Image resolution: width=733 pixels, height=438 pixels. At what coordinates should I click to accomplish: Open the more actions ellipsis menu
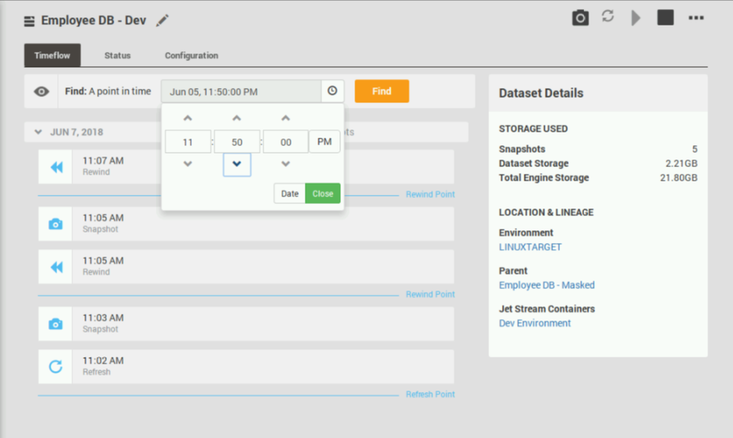696,18
